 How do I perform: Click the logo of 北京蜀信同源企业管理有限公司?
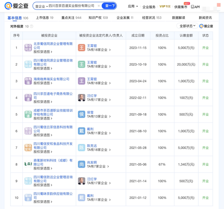pos(28,48)
